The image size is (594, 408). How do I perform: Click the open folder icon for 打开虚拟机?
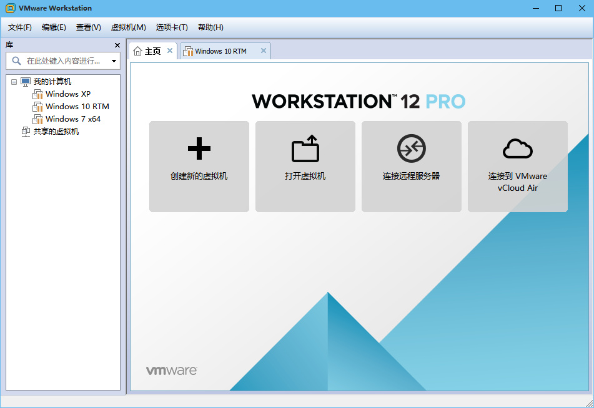[x=305, y=148]
